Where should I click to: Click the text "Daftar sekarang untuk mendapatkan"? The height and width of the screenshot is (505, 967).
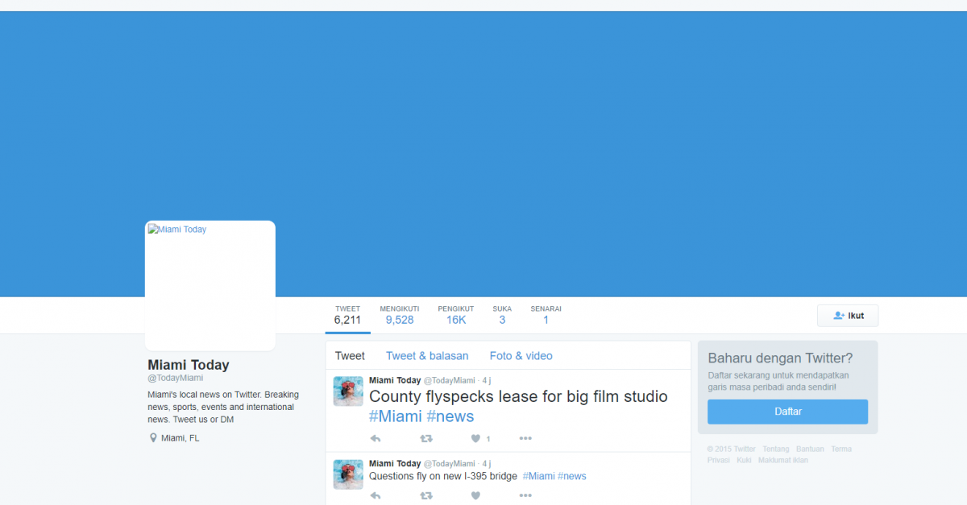[778, 375]
